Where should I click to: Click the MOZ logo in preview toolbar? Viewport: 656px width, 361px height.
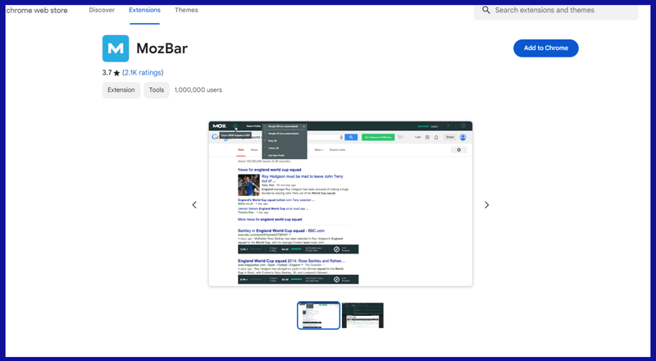pos(219,126)
